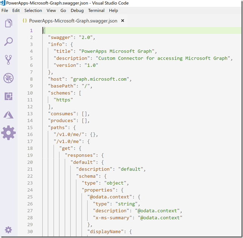243x238 pixels.
Task: Open the Explorer view in activity bar
Action: [9, 23]
